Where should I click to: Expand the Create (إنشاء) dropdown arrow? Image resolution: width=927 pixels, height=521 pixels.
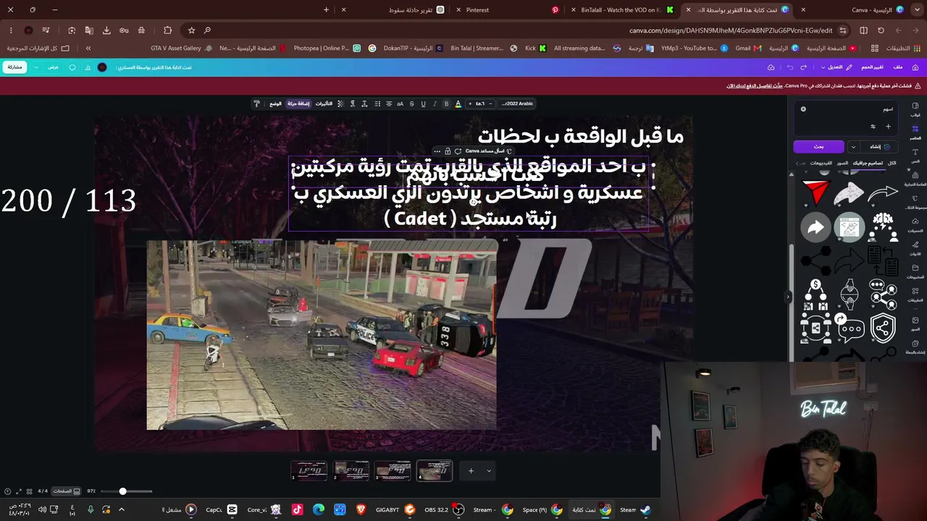coord(854,146)
